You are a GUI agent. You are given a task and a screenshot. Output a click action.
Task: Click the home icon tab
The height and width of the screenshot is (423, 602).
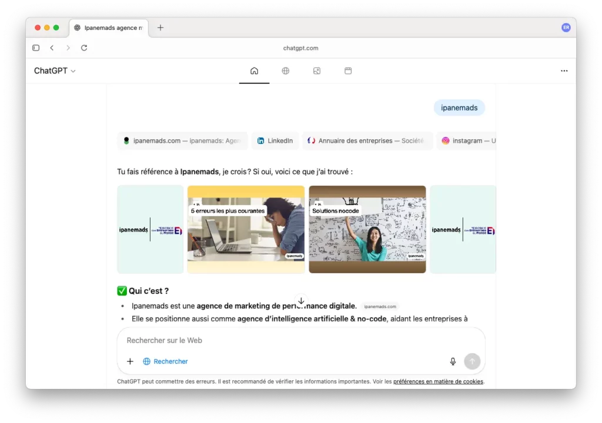pyautogui.click(x=254, y=71)
